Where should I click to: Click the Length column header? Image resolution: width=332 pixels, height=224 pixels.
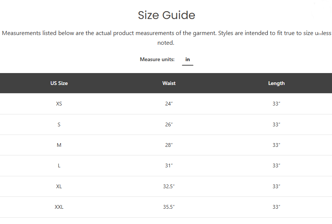coord(276,83)
